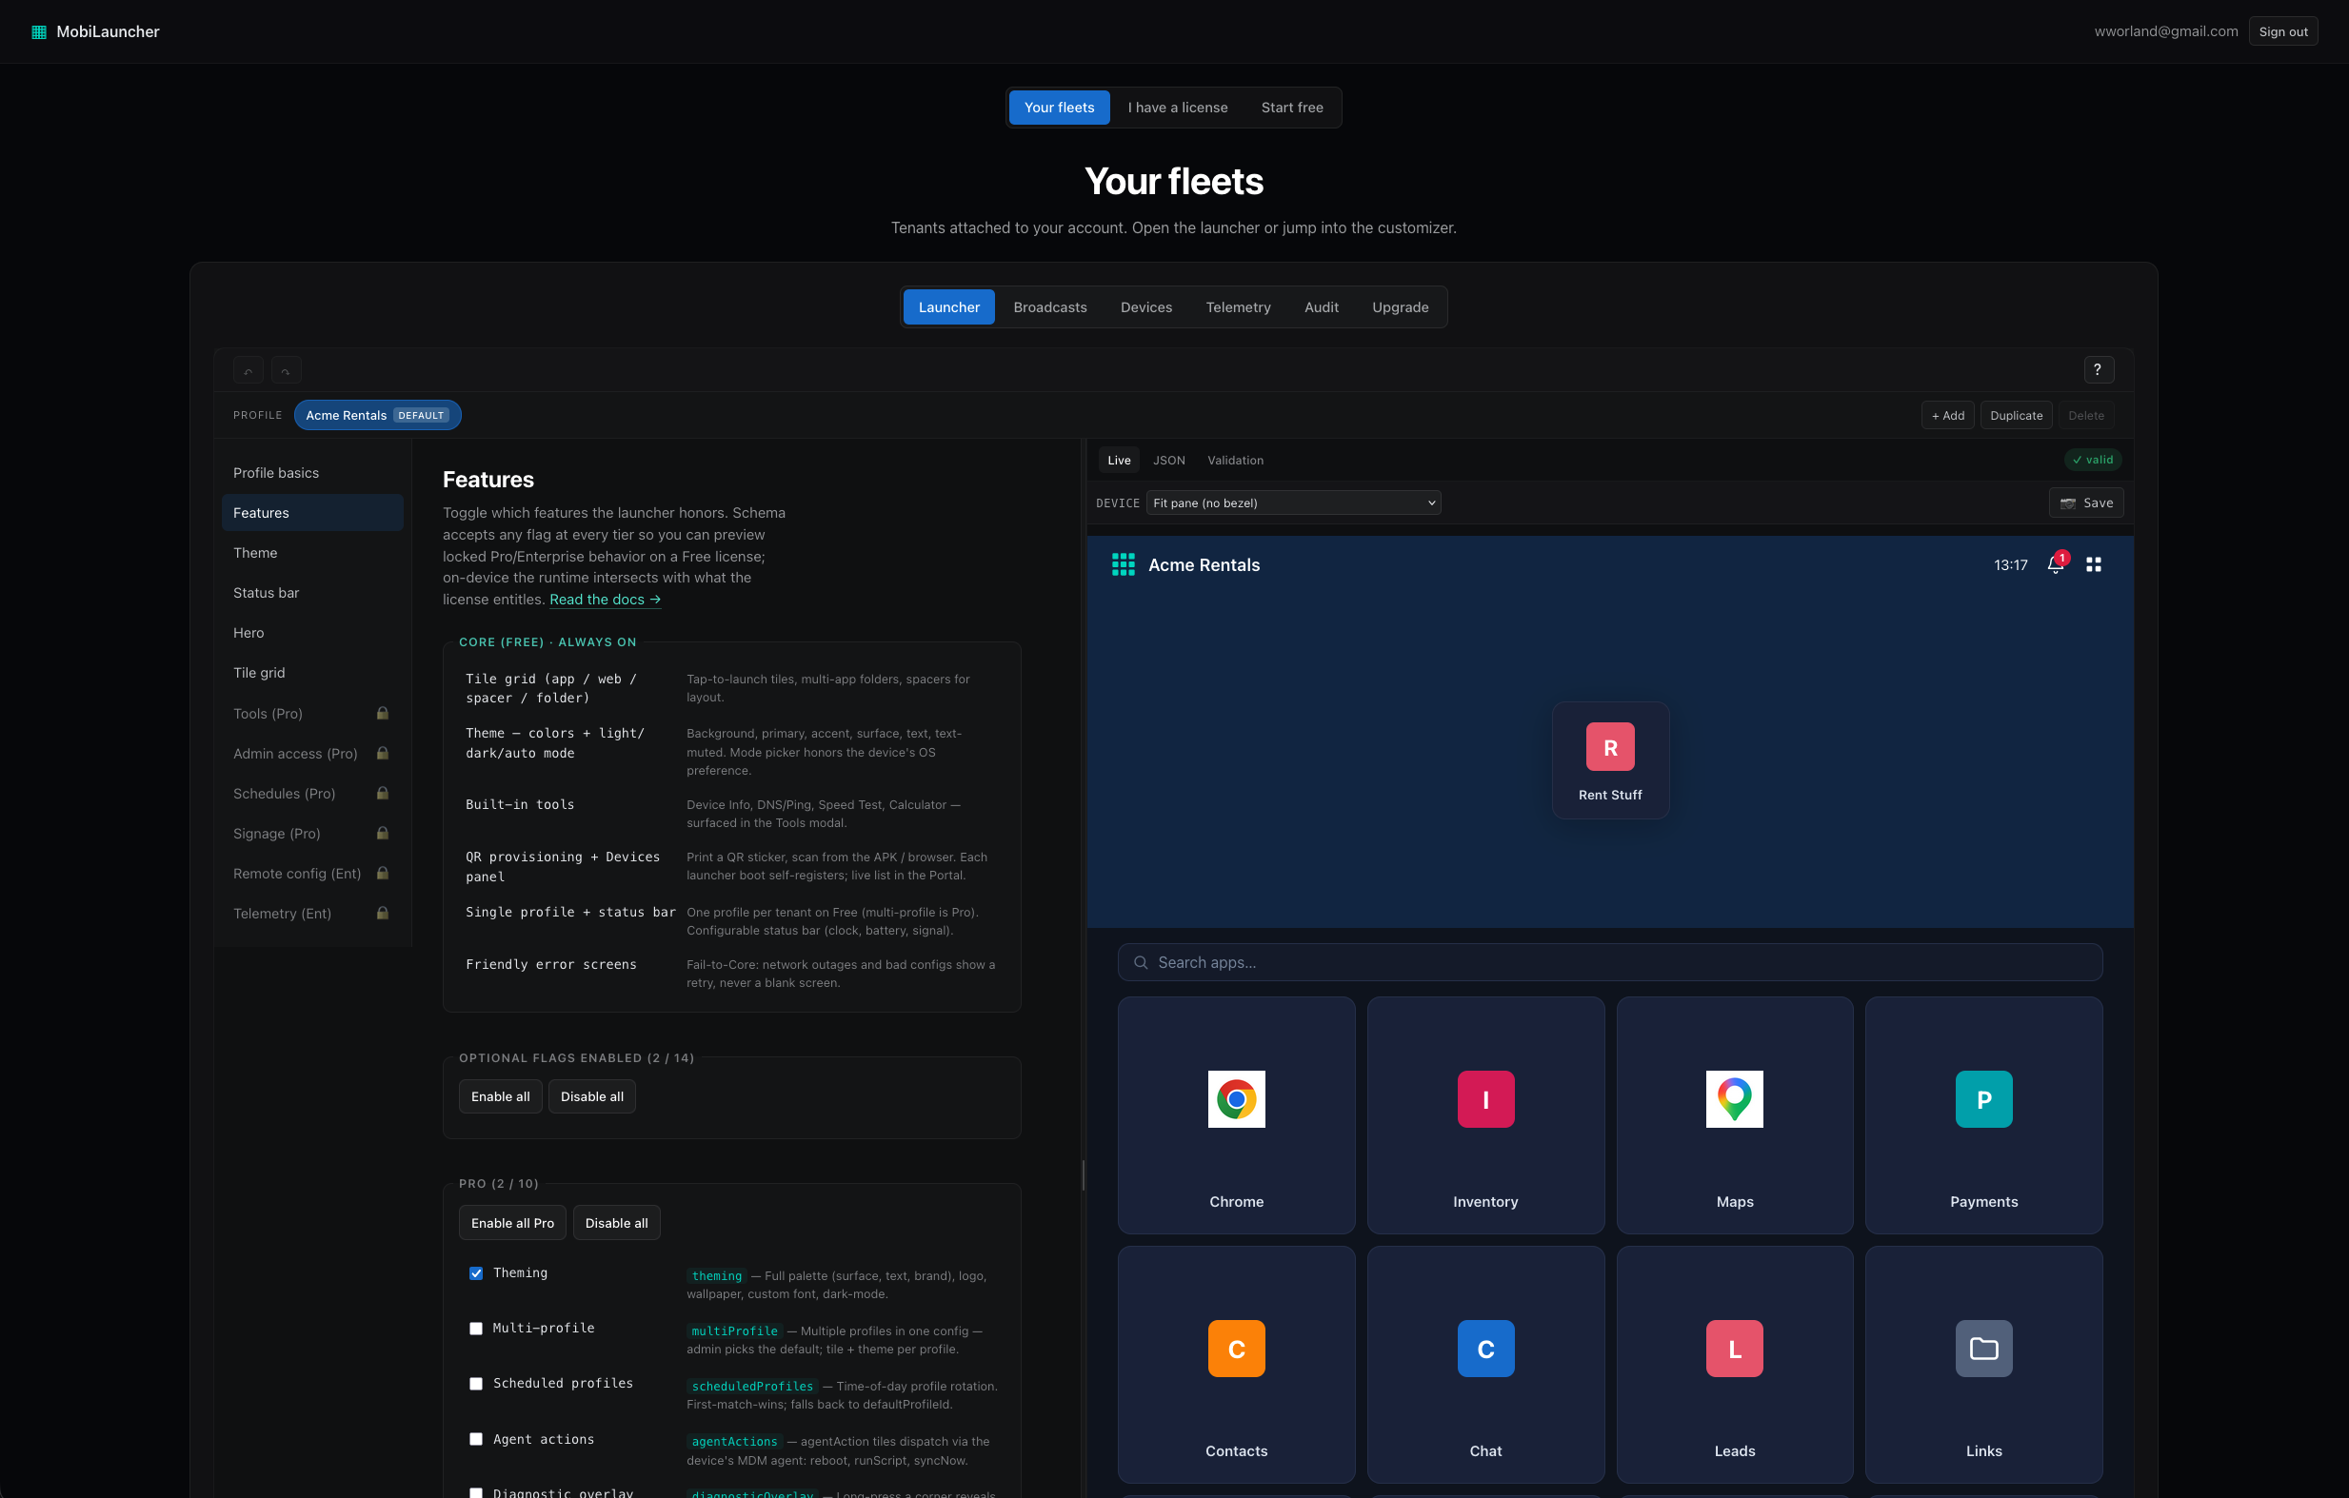Open Status bar section in sidebar

(312, 593)
